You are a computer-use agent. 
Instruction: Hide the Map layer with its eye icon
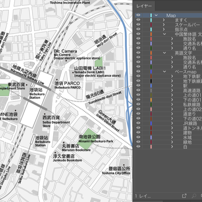(x=138, y=15)
